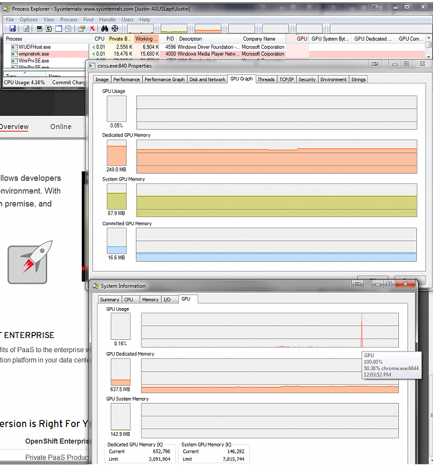Image resolution: width=433 pixels, height=465 pixels.
Task: Sort by the CPU column header
Action: pos(97,39)
